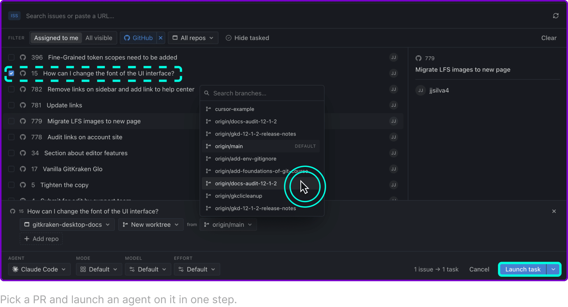Check the Tighten the copy issue checkbox
This screenshot has width=568, height=307.
[x=11, y=185]
